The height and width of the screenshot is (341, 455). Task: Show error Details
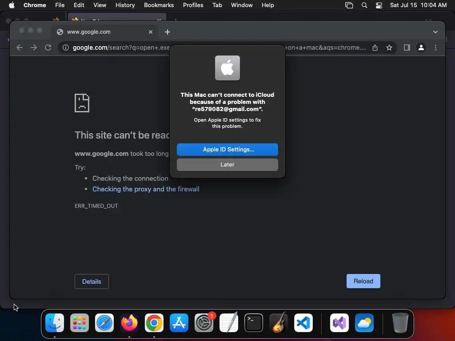tap(92, 282)
